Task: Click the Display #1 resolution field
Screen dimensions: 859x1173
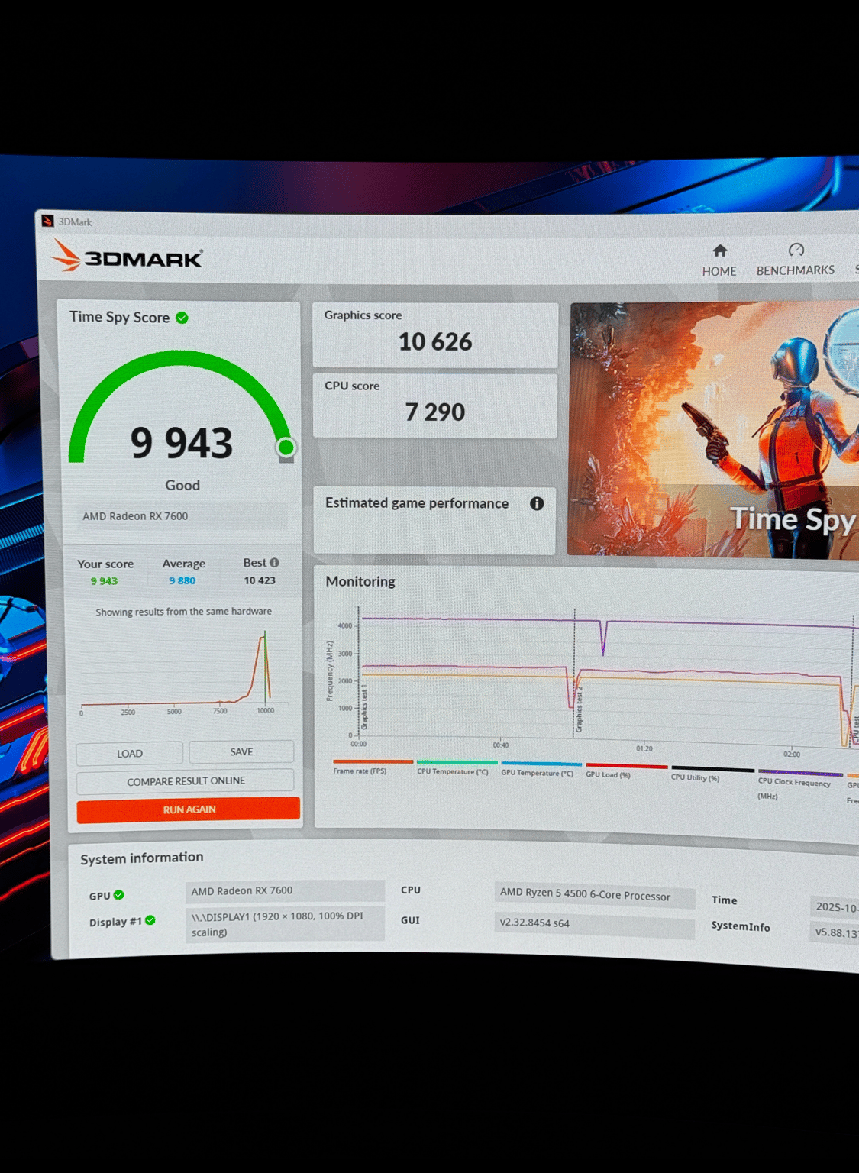Action: (285, 924)
